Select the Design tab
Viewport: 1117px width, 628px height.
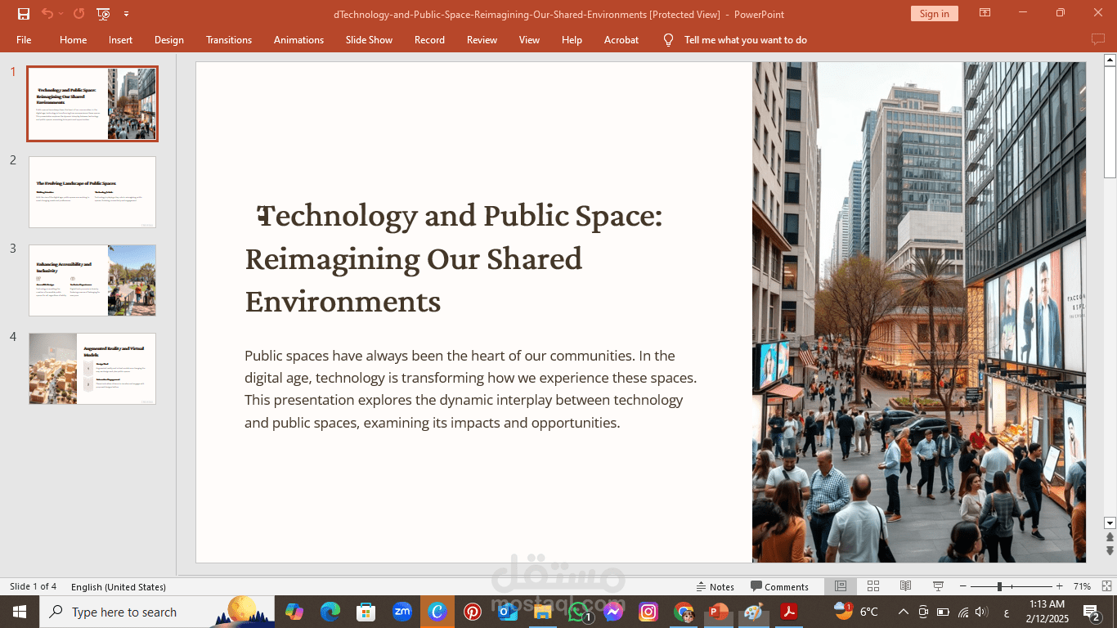tap(169, 40)
